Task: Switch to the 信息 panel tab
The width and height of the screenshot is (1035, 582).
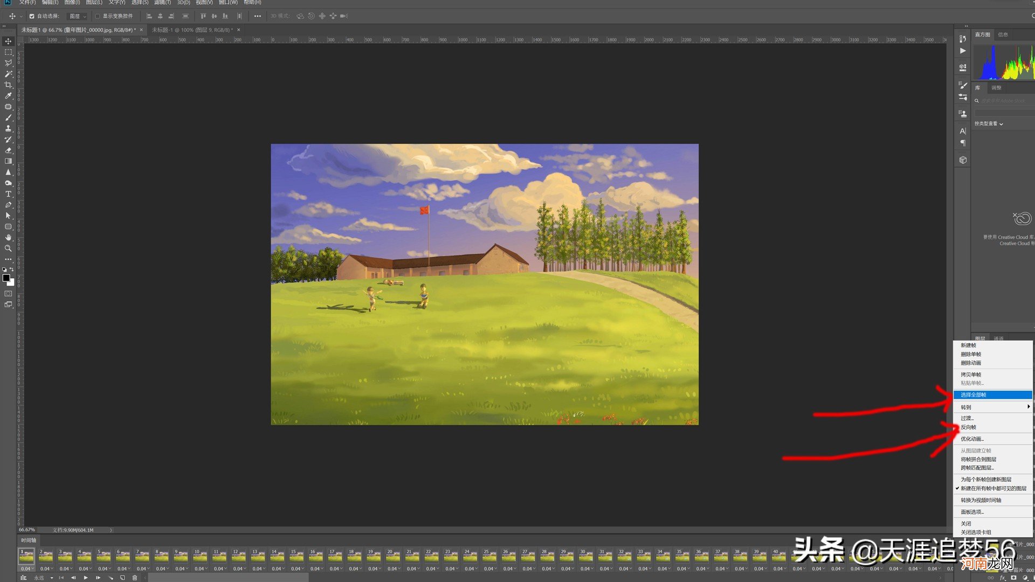Action: click(x=1003, y=34)
